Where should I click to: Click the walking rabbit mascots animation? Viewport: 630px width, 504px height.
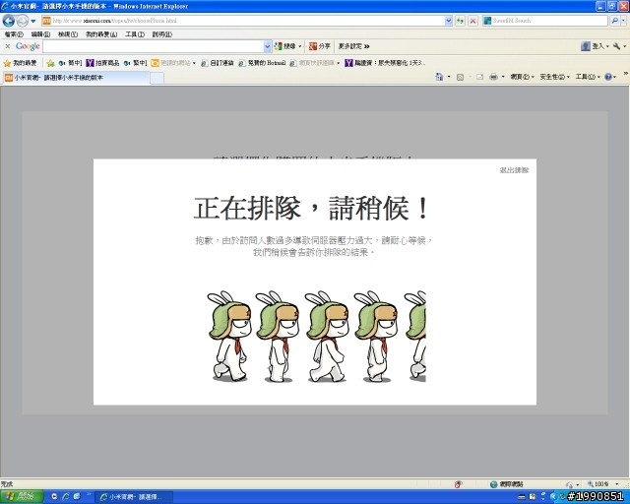tap(316, 337)
